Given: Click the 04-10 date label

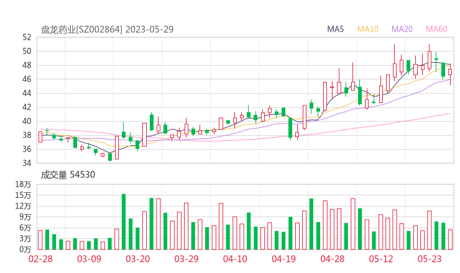Looking at the screenshot, I should pos(235,259).
